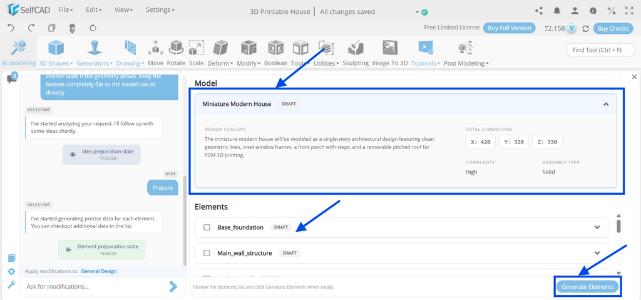Viewport: 641px width, 300px height.
Task: Open the Ai modeling tool
Action: 18,53
